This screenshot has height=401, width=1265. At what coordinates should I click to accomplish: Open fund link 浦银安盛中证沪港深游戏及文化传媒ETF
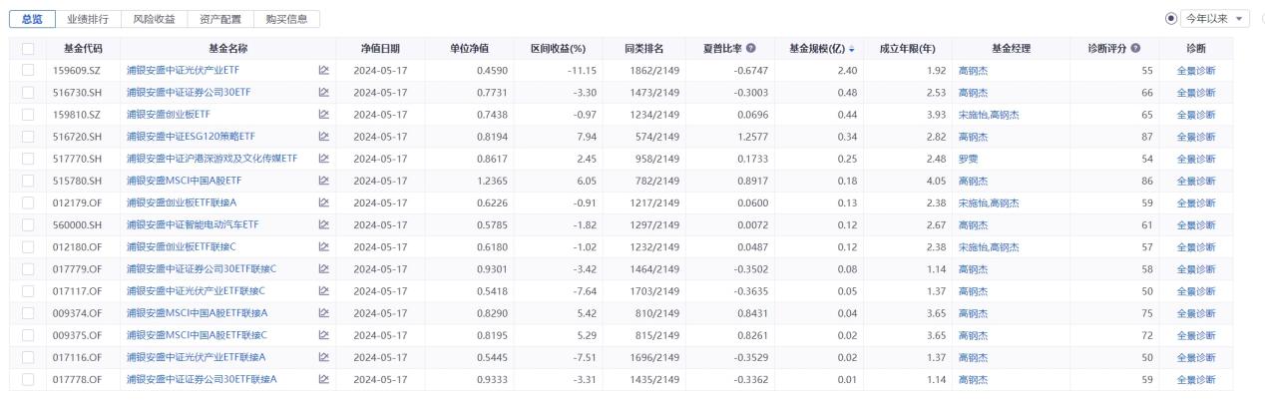pyautogui.click(x=211, y=159)
